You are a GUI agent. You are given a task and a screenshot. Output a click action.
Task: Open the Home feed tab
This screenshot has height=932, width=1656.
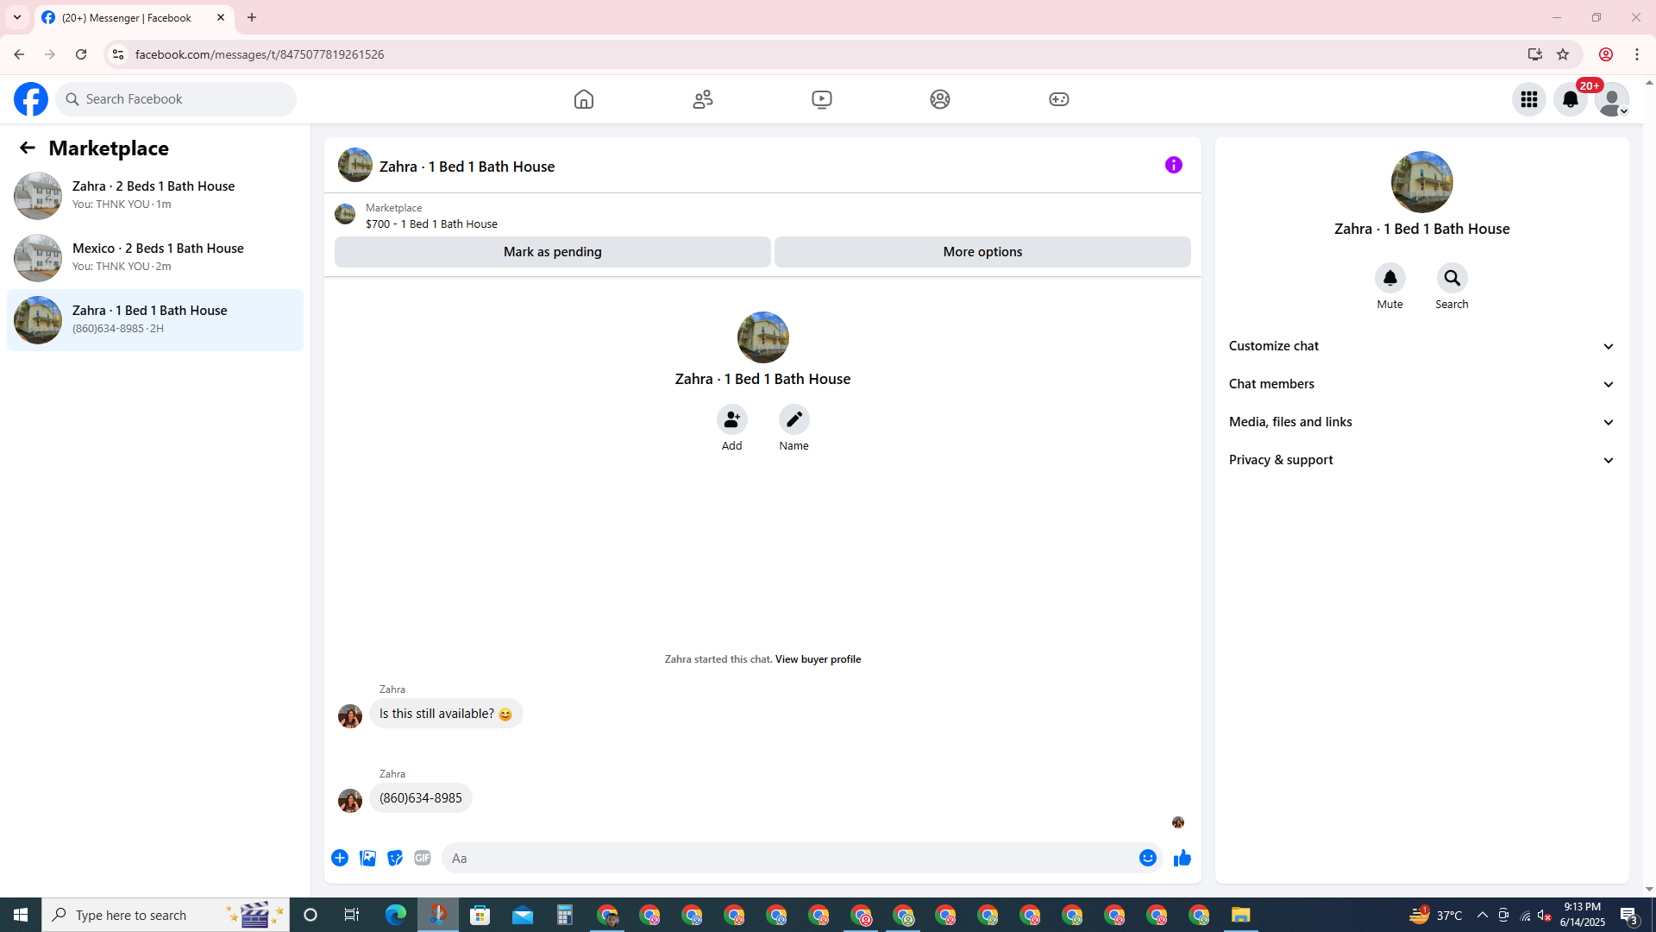584,99
